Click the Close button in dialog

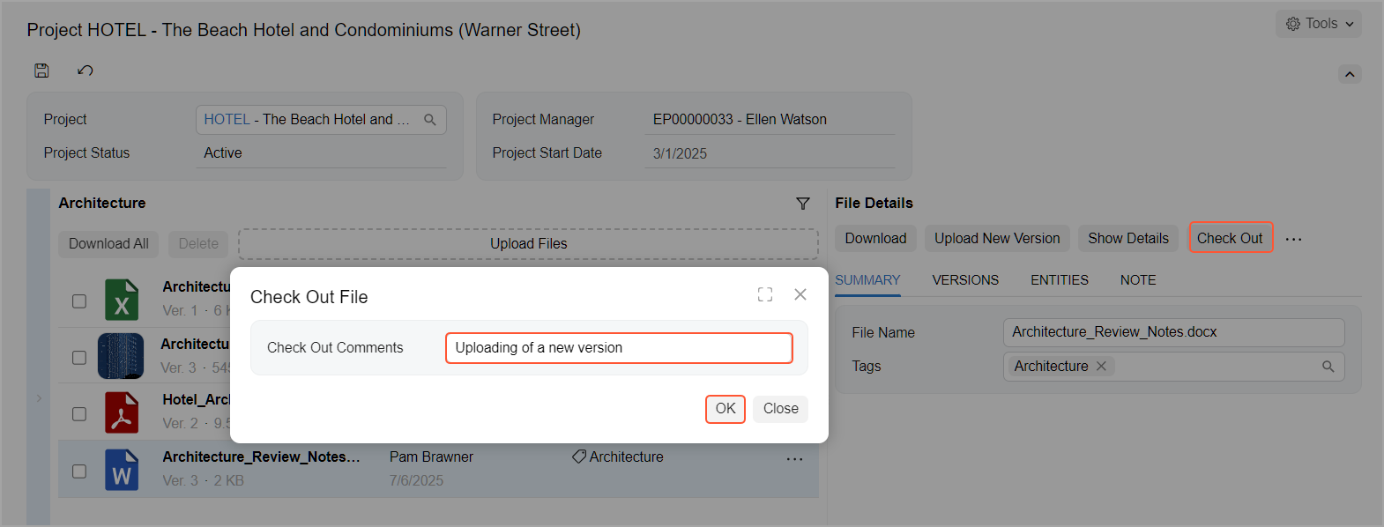pos(780,409)
